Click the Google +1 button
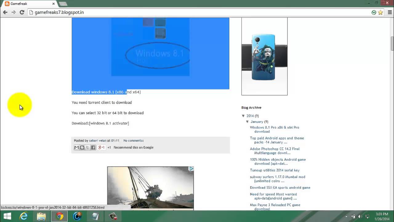 (x=101, y=147)
